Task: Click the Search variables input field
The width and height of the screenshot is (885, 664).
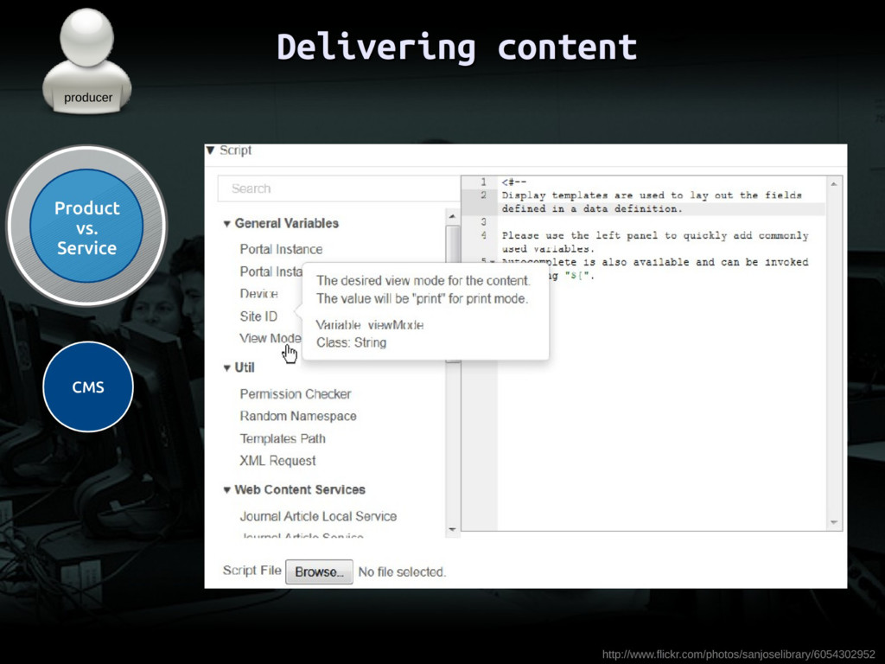Action: click(x=339, y=188)
